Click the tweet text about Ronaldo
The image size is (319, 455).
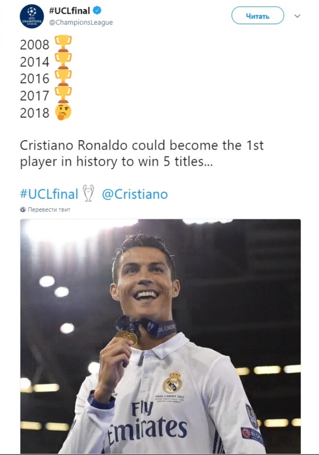tap(142, 152)
